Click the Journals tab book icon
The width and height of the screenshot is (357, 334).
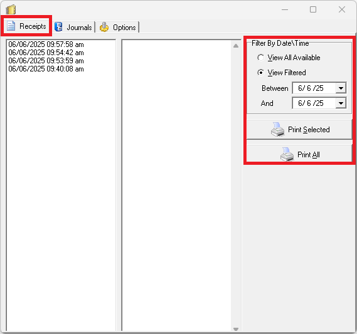[x=58, y=27]
